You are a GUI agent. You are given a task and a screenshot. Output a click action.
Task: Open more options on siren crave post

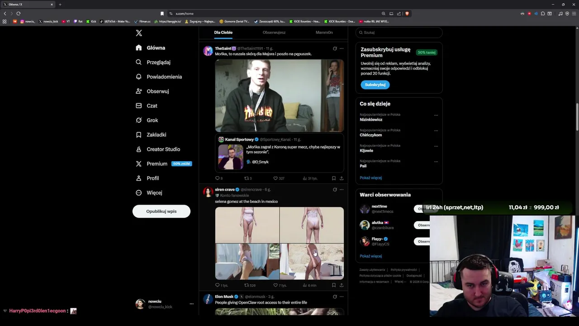click(342, 190)
